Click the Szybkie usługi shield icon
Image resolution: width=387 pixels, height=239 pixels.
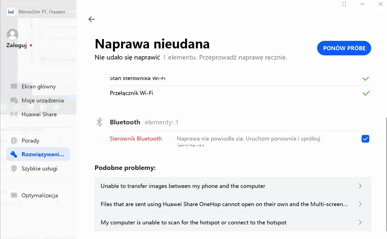14,168
